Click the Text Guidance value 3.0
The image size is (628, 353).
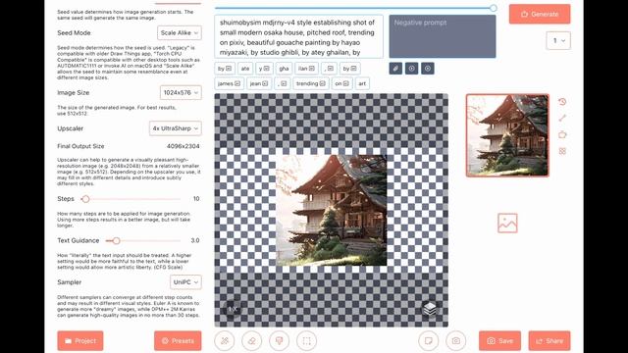coord(195,240)
